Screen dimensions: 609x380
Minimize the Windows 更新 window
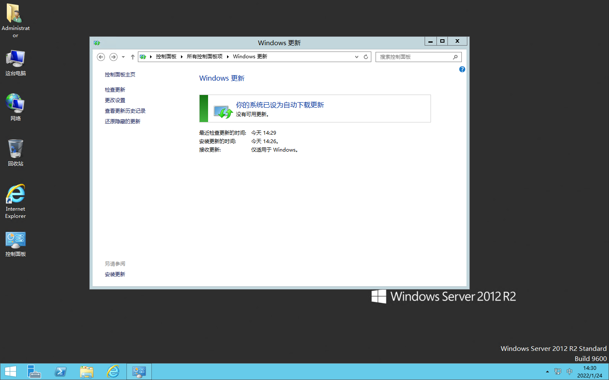[431, 41]
